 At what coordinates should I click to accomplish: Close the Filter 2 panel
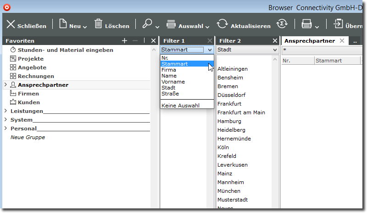point(275,41)
